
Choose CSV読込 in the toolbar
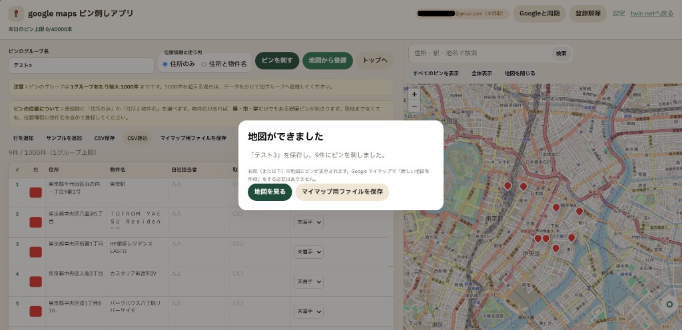tap(137, 138)
